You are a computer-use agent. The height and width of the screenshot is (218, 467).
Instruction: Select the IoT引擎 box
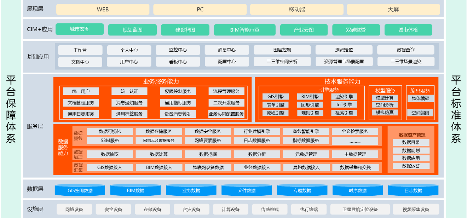click(344, 105)
